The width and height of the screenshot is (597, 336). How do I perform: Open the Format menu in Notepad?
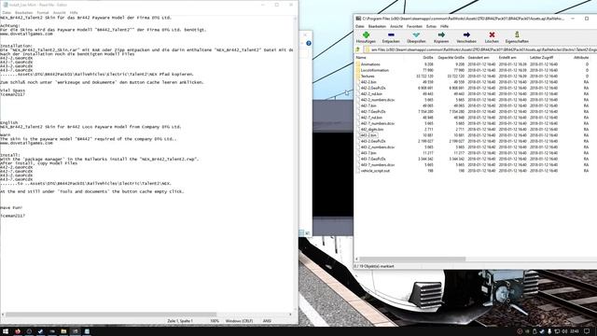(43, 12)
